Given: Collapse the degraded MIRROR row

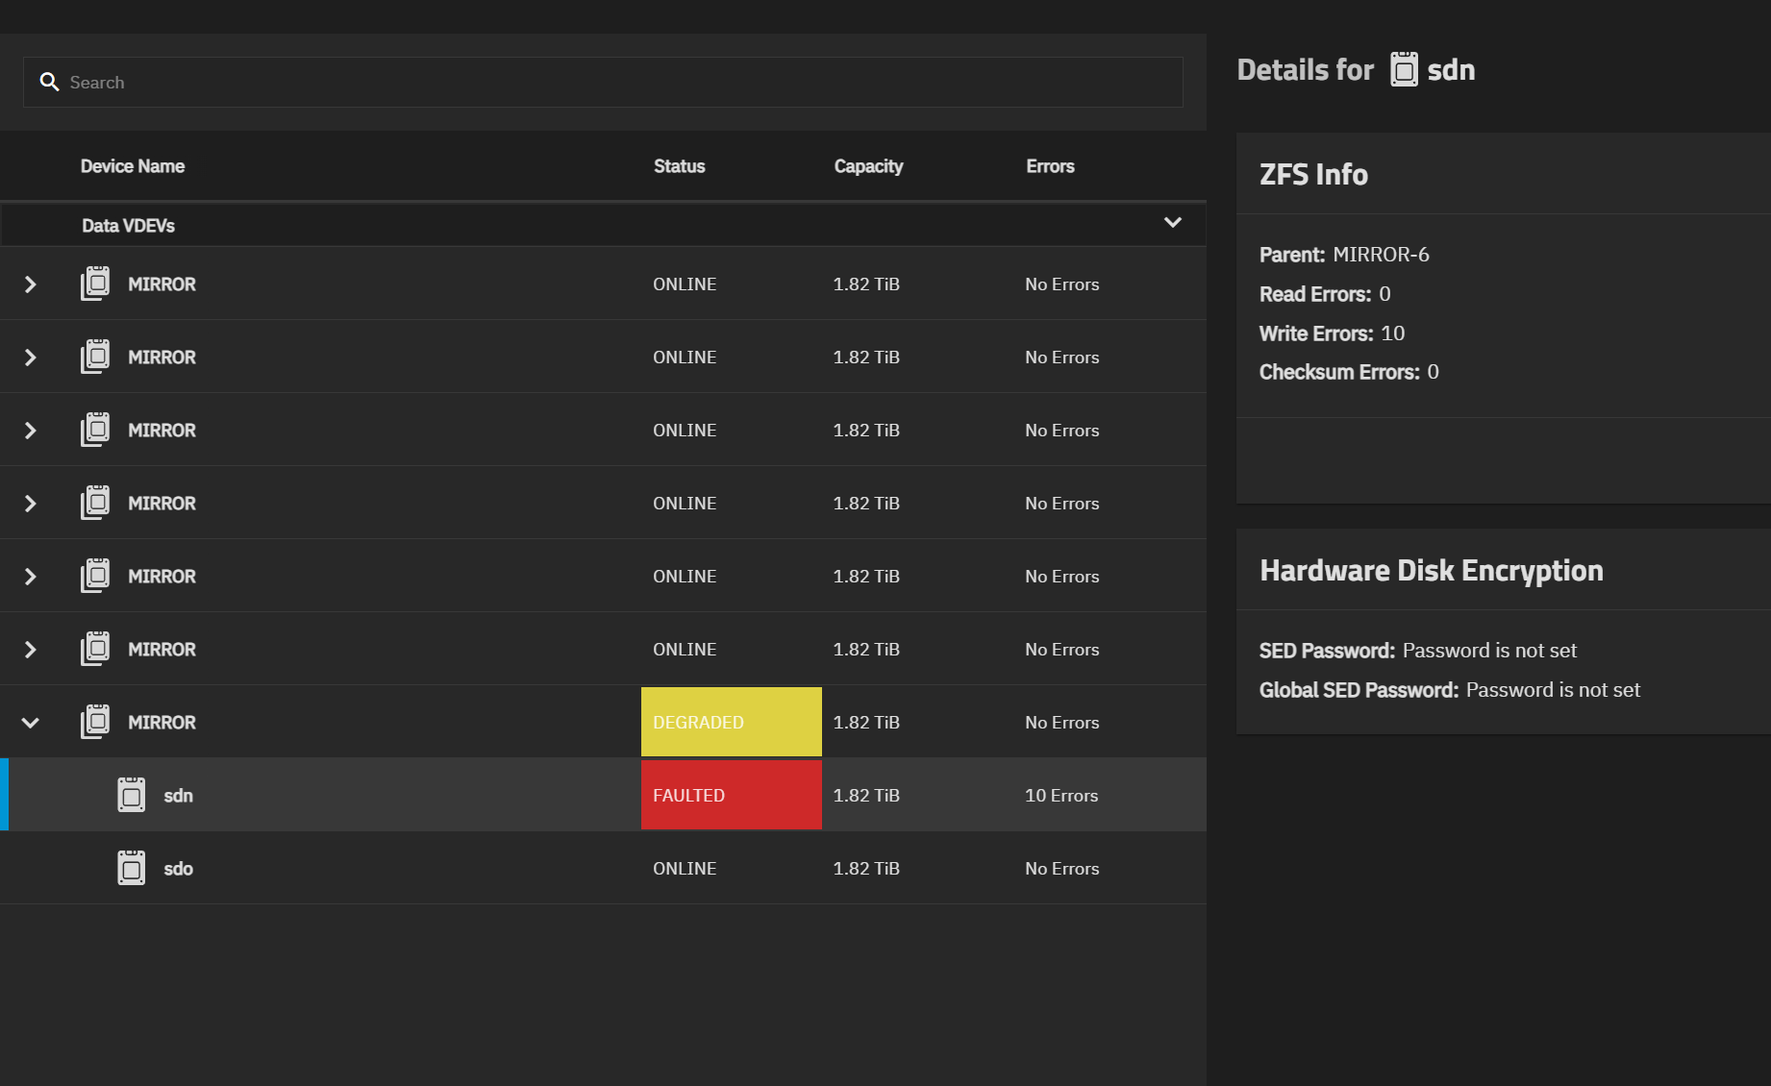Looking at the screenshot, I should pos(31,723).
